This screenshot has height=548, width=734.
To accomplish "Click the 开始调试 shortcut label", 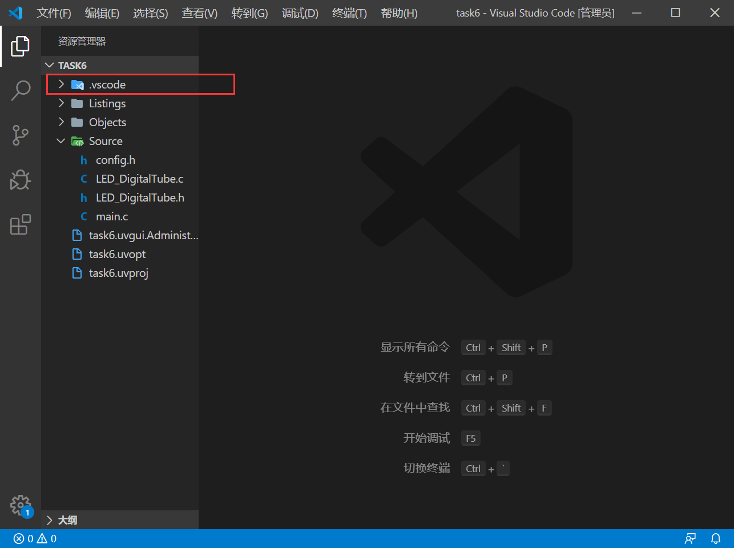I will coord(426,438).
